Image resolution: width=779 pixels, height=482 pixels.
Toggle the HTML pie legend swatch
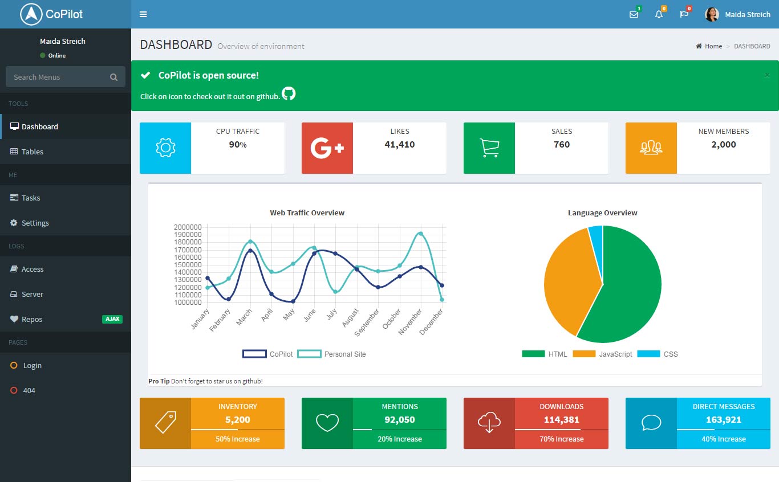(x=533, y=354)
